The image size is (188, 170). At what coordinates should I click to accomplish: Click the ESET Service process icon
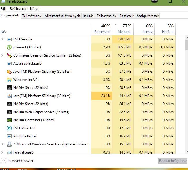9,39
